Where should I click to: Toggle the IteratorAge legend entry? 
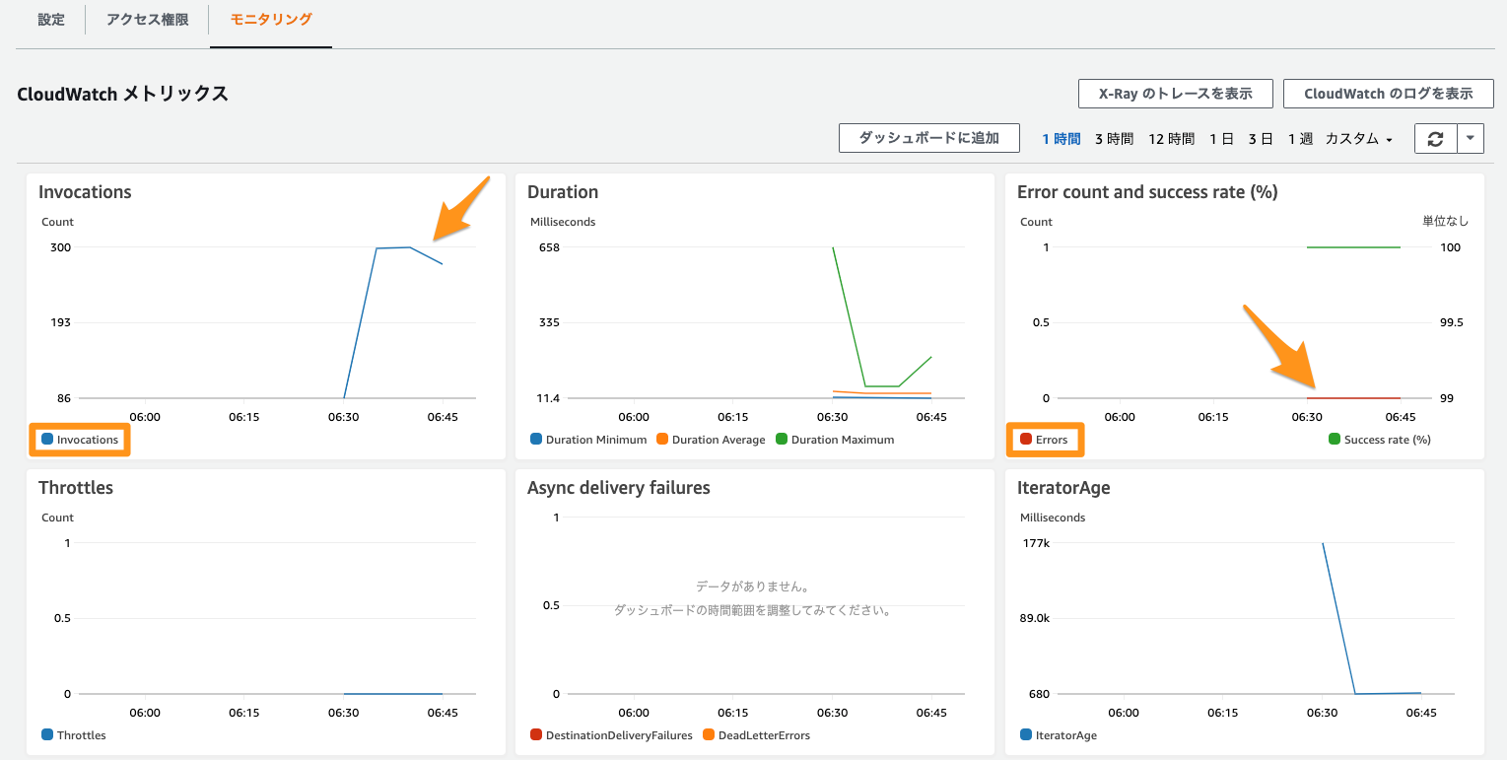point(1059,735)
